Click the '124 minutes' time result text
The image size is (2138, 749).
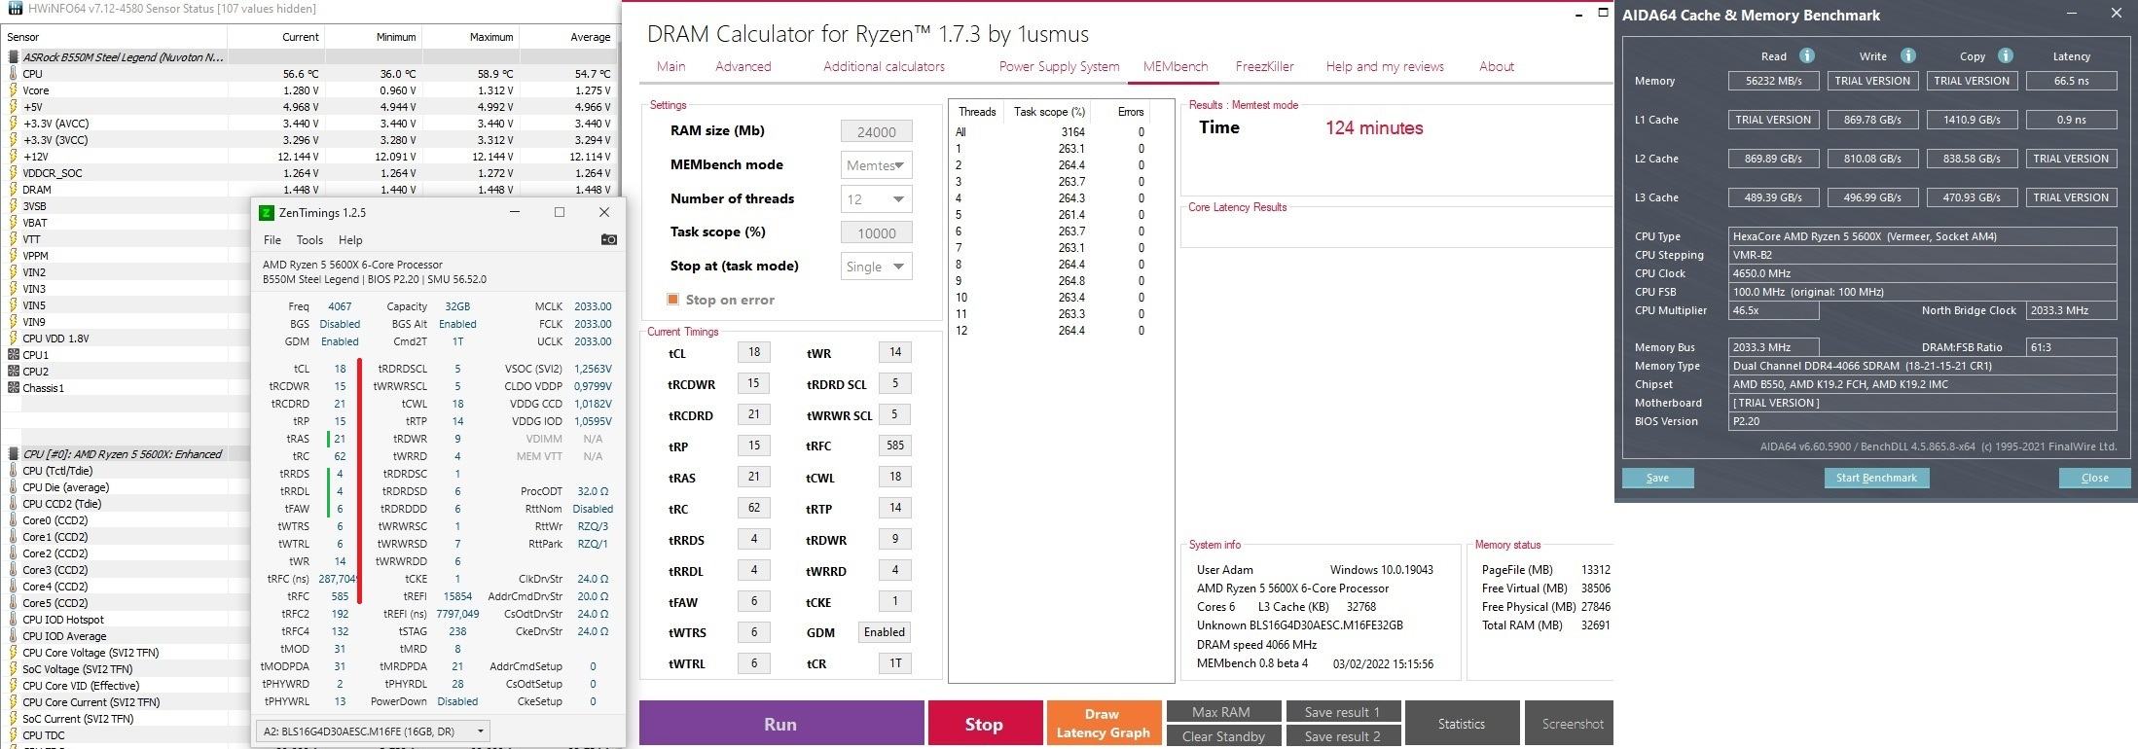[1373, 128]
